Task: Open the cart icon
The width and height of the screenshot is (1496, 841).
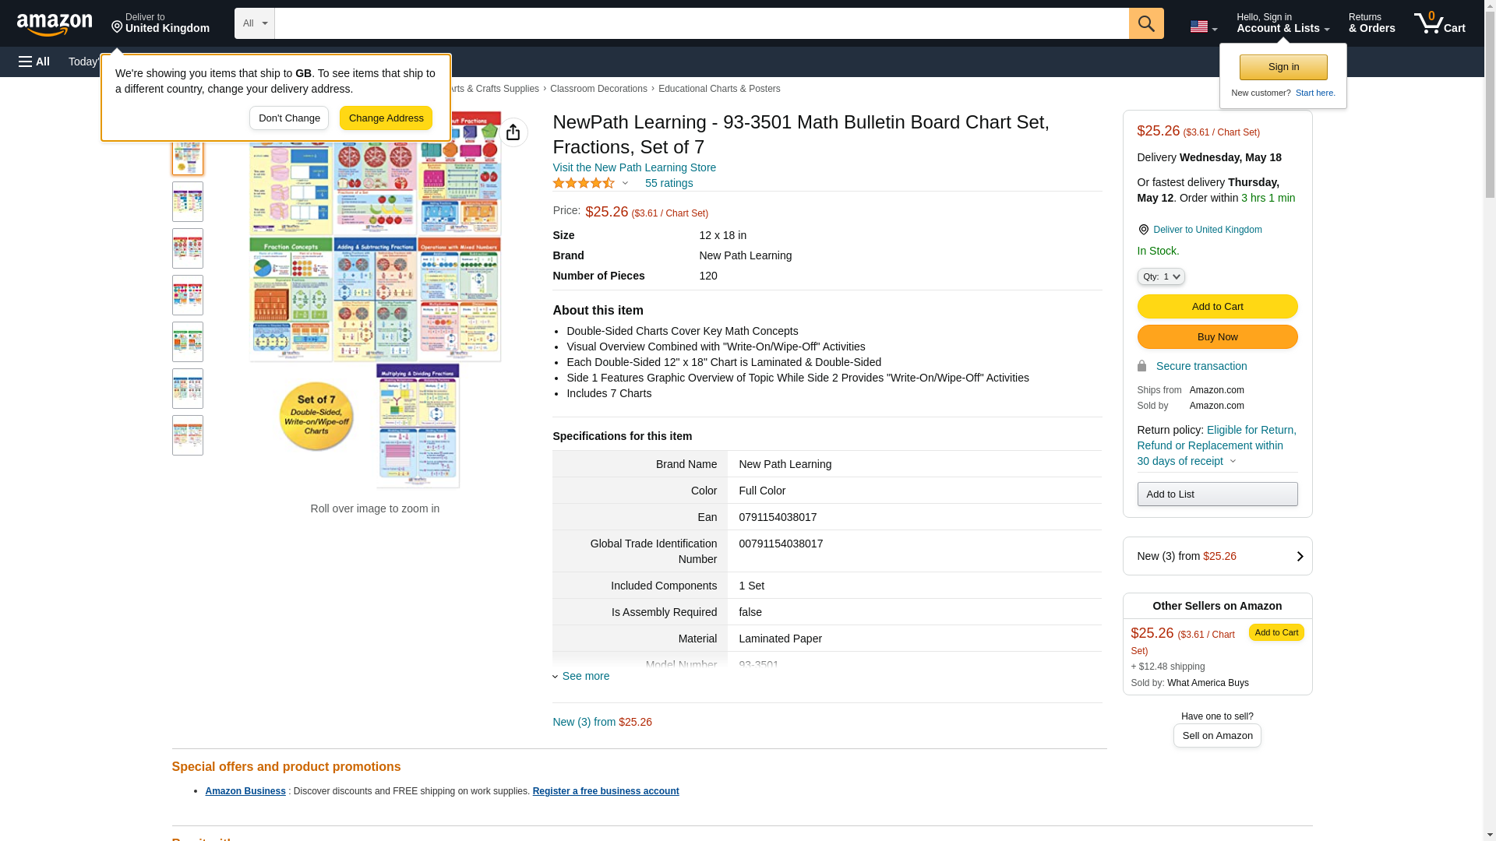Action: (1439, 23)
